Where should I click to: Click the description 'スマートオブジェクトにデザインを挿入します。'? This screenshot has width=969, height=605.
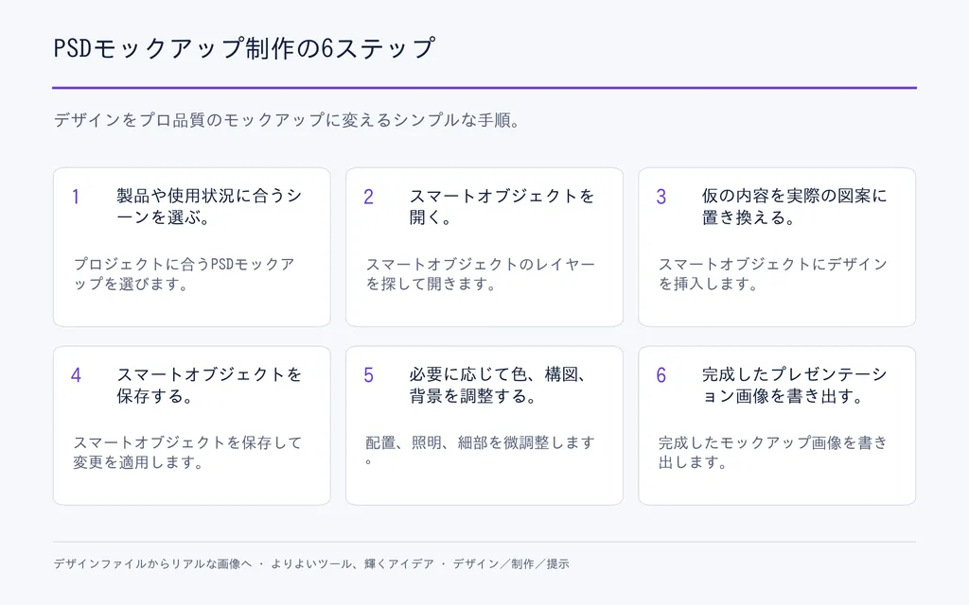click(772, 273)
